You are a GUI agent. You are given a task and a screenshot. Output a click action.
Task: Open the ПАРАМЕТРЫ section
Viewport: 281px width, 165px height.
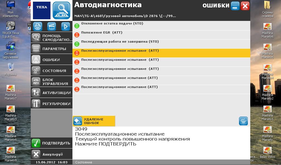pyautogui.click(x=52, y=49)
